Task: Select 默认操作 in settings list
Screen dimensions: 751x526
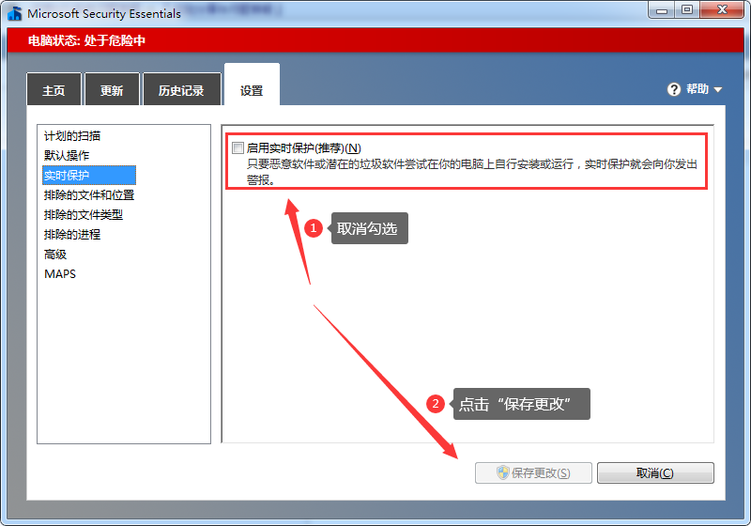Action: point(67,156)
